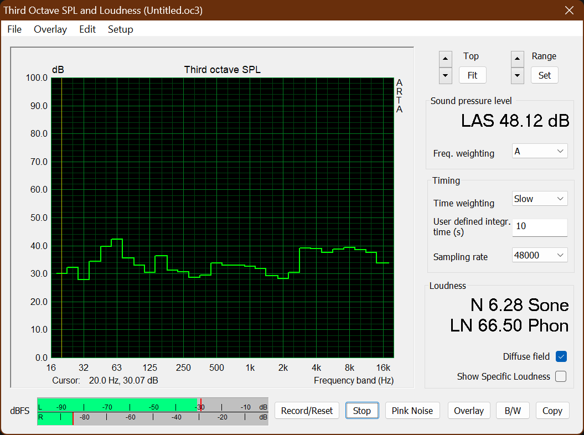584x435 pixels.
Task: Click the 16k frequency axis label
Action: [383, 367]
